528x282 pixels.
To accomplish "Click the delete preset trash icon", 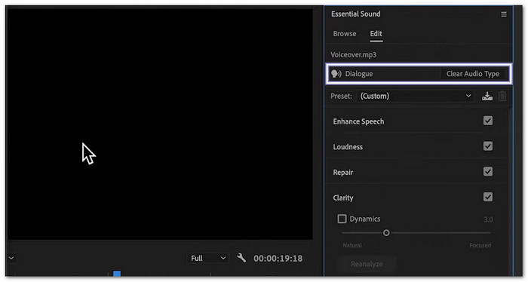I will tap(502, 97).
